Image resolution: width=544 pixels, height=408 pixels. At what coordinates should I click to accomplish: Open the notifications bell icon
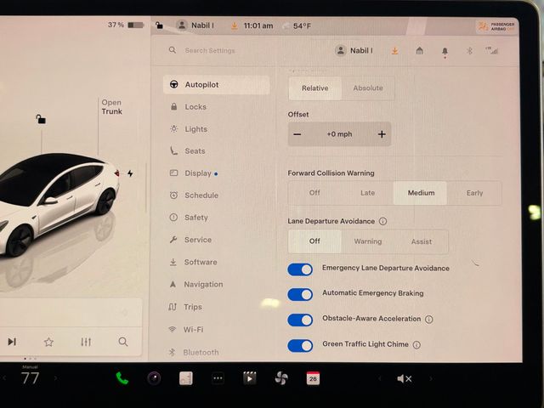coord(445,52)
